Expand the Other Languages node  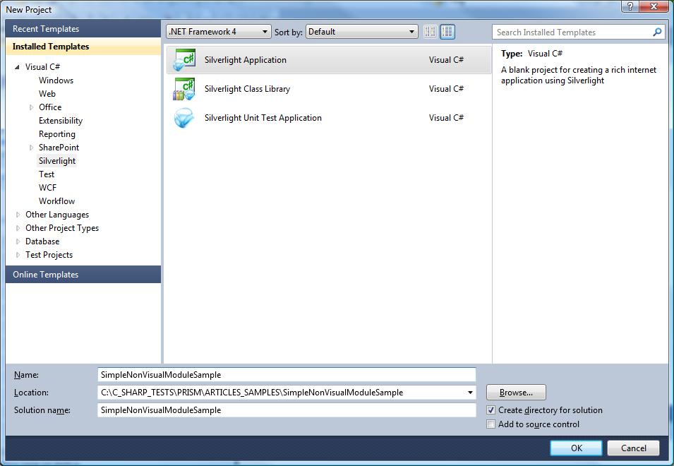[x=18, y=215]
